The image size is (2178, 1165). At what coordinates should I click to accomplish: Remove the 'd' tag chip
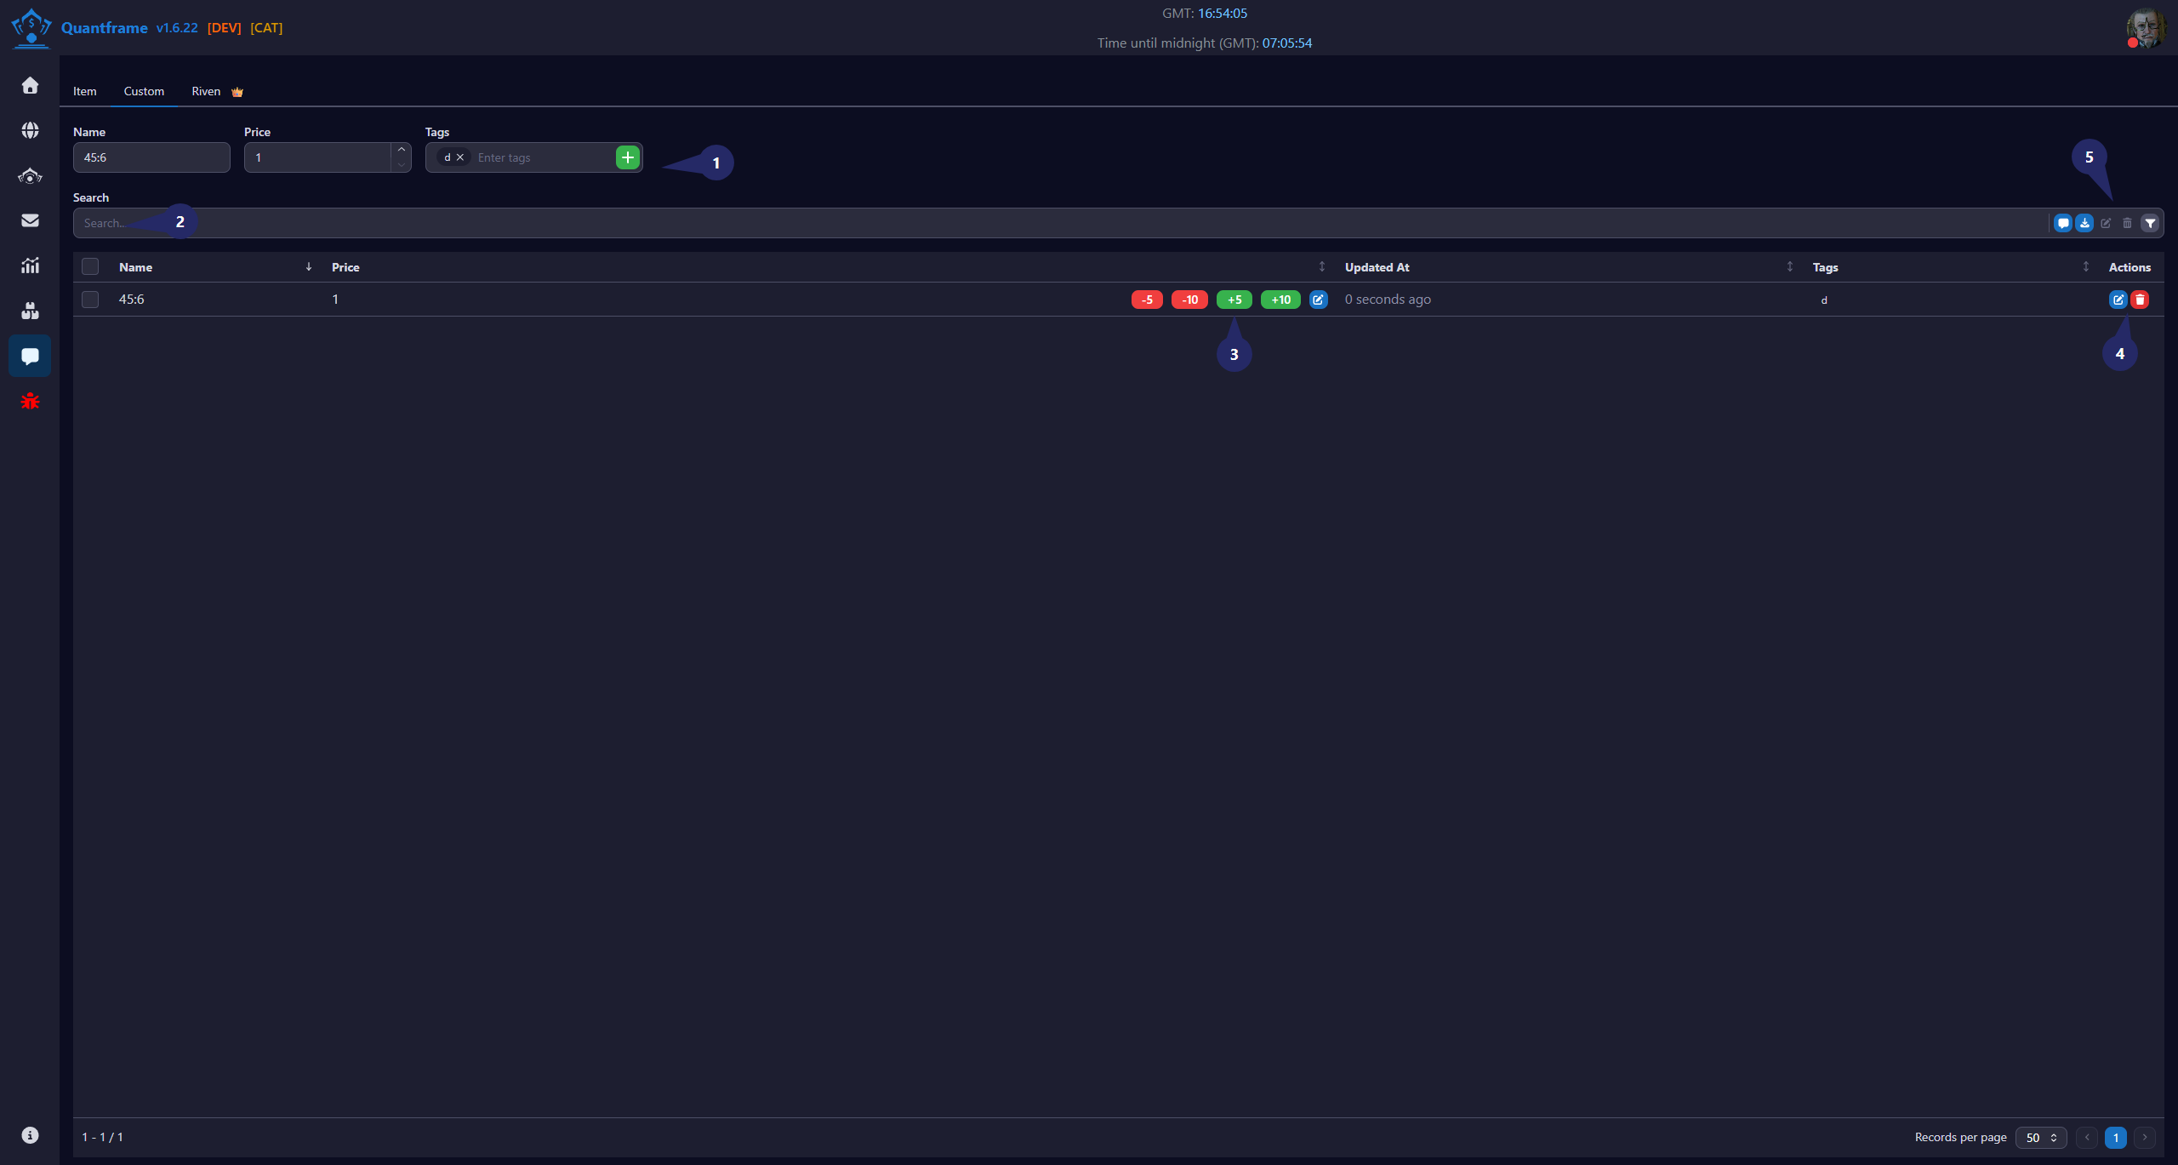point(460,157)
